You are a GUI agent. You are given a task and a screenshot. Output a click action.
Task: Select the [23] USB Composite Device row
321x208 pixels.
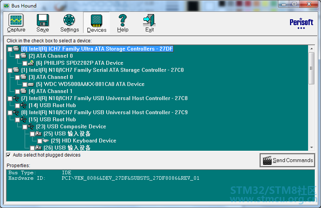71,126
